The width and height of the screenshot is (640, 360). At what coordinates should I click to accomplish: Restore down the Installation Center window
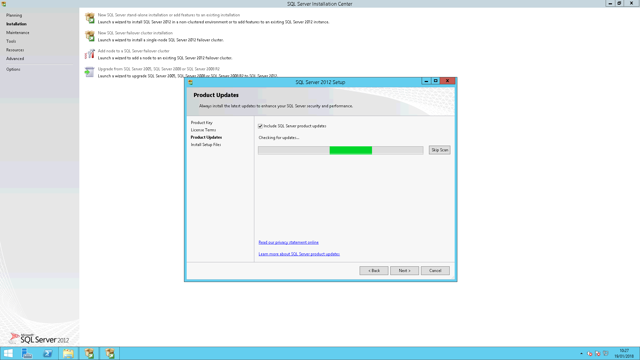[x=619, y=3]
